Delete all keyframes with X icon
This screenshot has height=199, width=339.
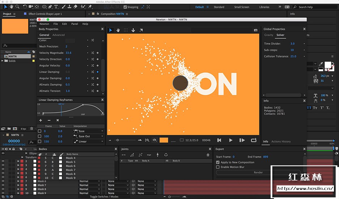pyautogui.click(x=58, y=120)
